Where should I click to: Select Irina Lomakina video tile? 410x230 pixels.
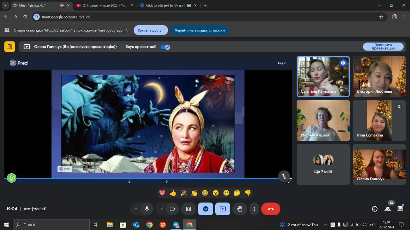(379, 120)
